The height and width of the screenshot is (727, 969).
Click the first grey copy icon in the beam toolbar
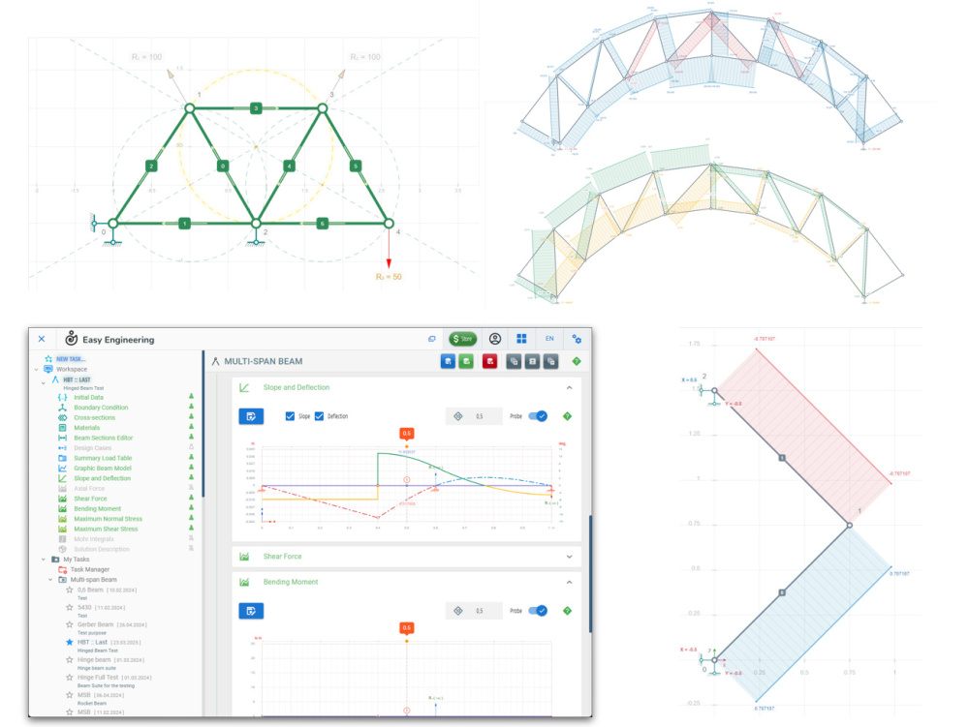point(513,362)
